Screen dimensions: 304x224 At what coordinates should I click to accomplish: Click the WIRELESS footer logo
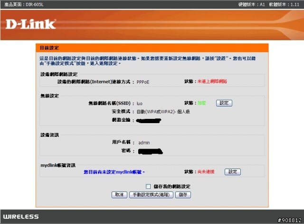21,216
